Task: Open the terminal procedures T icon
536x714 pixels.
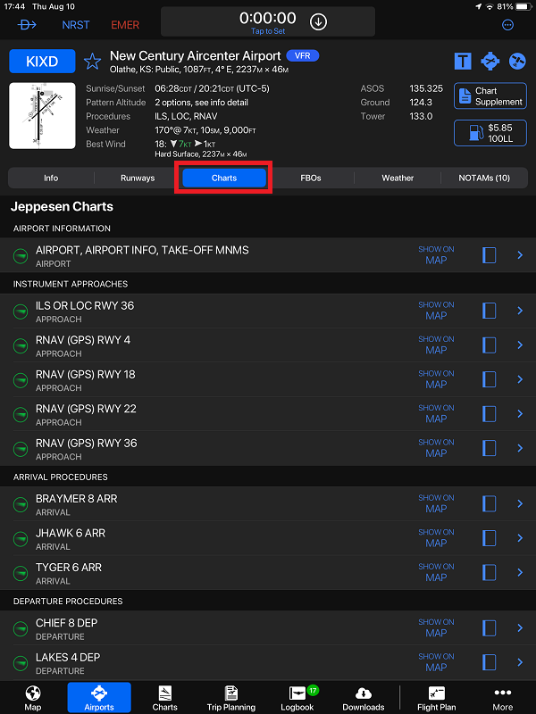Action: (463, 61)
